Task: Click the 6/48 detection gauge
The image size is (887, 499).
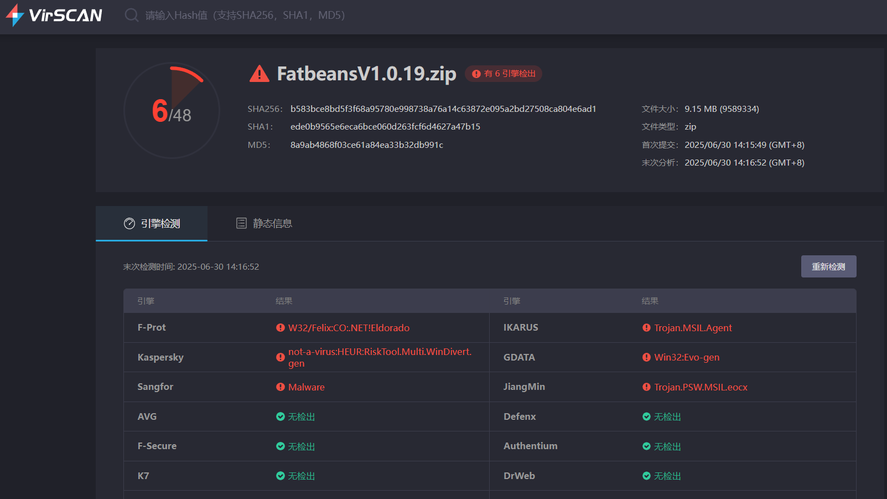Action: click(172, 110)
